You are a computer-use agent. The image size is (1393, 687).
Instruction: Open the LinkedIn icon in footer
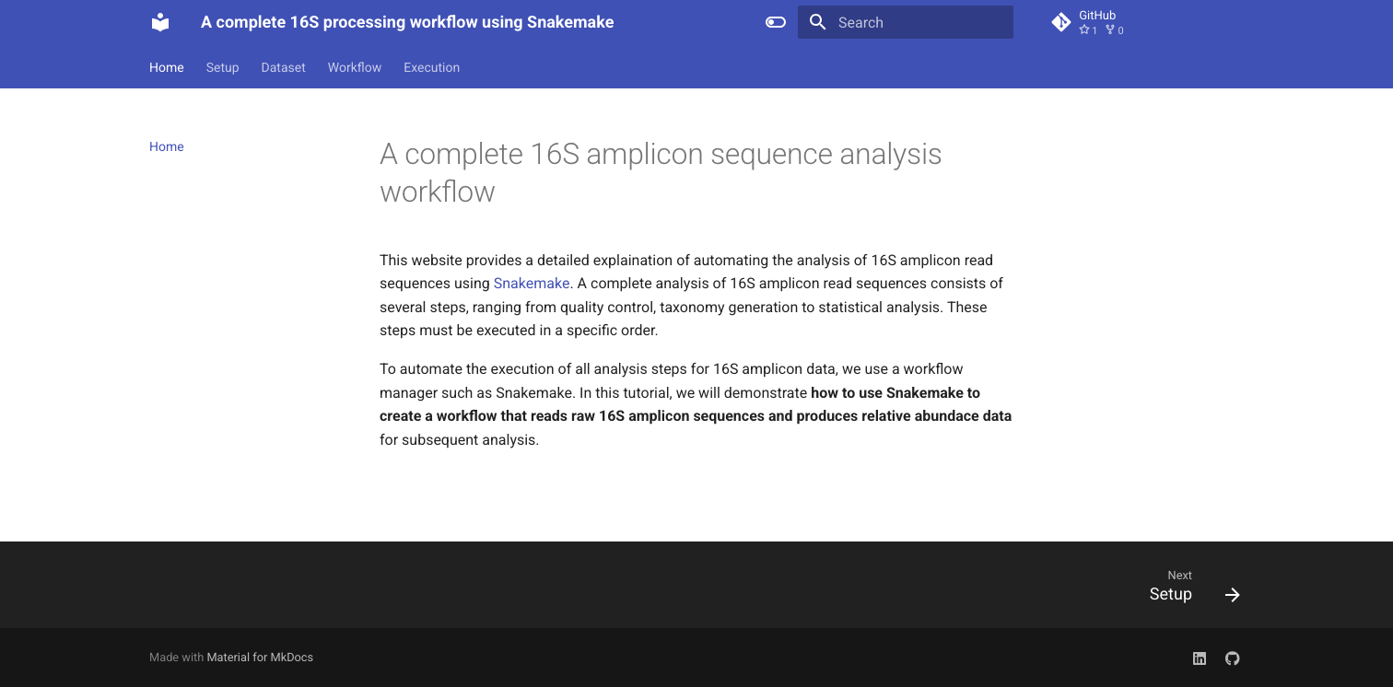pos(1200,658)
